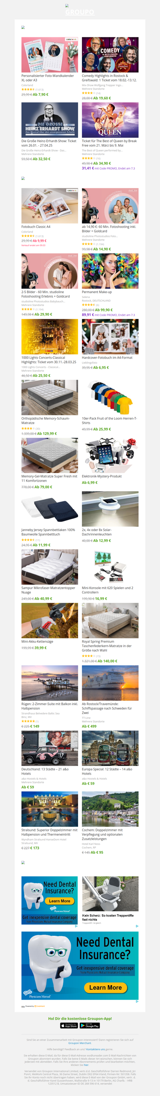The image size is (160, 1096).
Task: Tap the Google Play download badge
Action: pyautogui.click(x=90, y=1026)
